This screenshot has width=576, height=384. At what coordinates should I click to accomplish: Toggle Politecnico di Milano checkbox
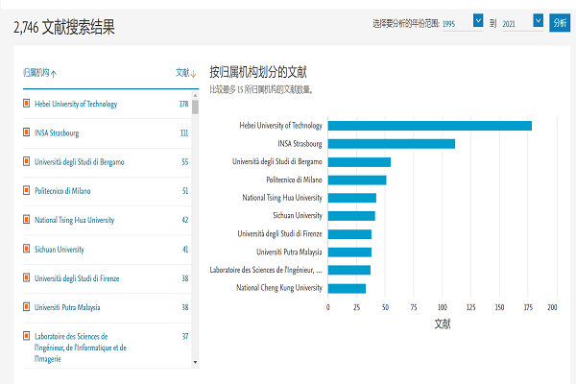(27, 190)
